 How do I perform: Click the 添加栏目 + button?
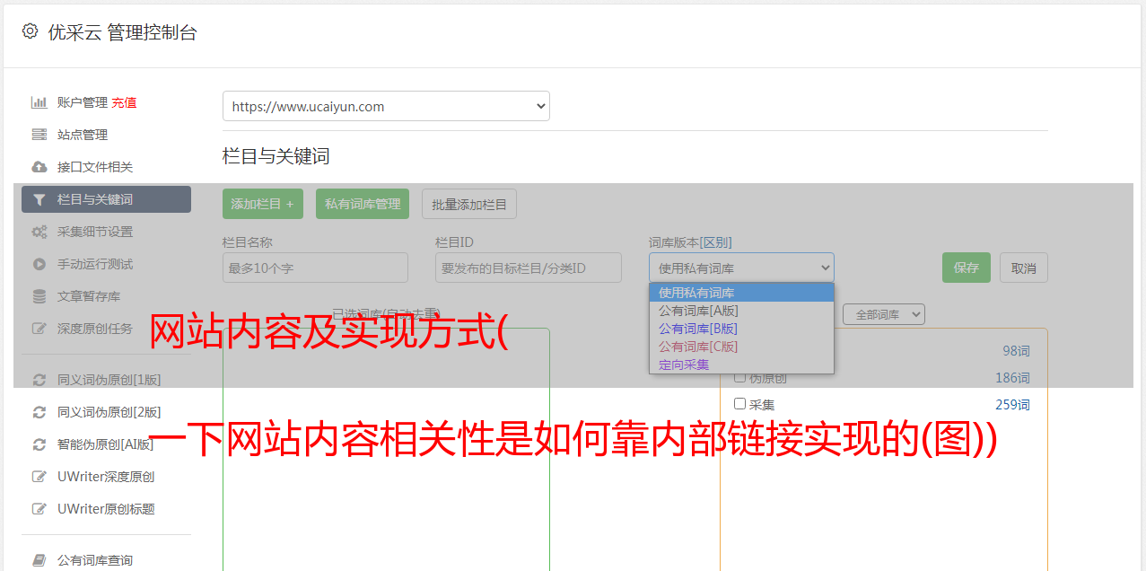point(263,204)
